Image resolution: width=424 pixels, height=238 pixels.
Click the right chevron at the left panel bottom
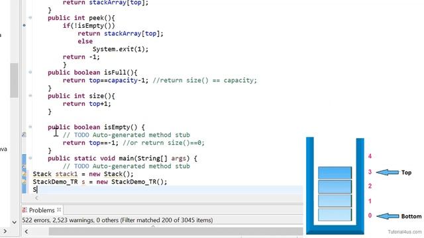pos(5,231)
